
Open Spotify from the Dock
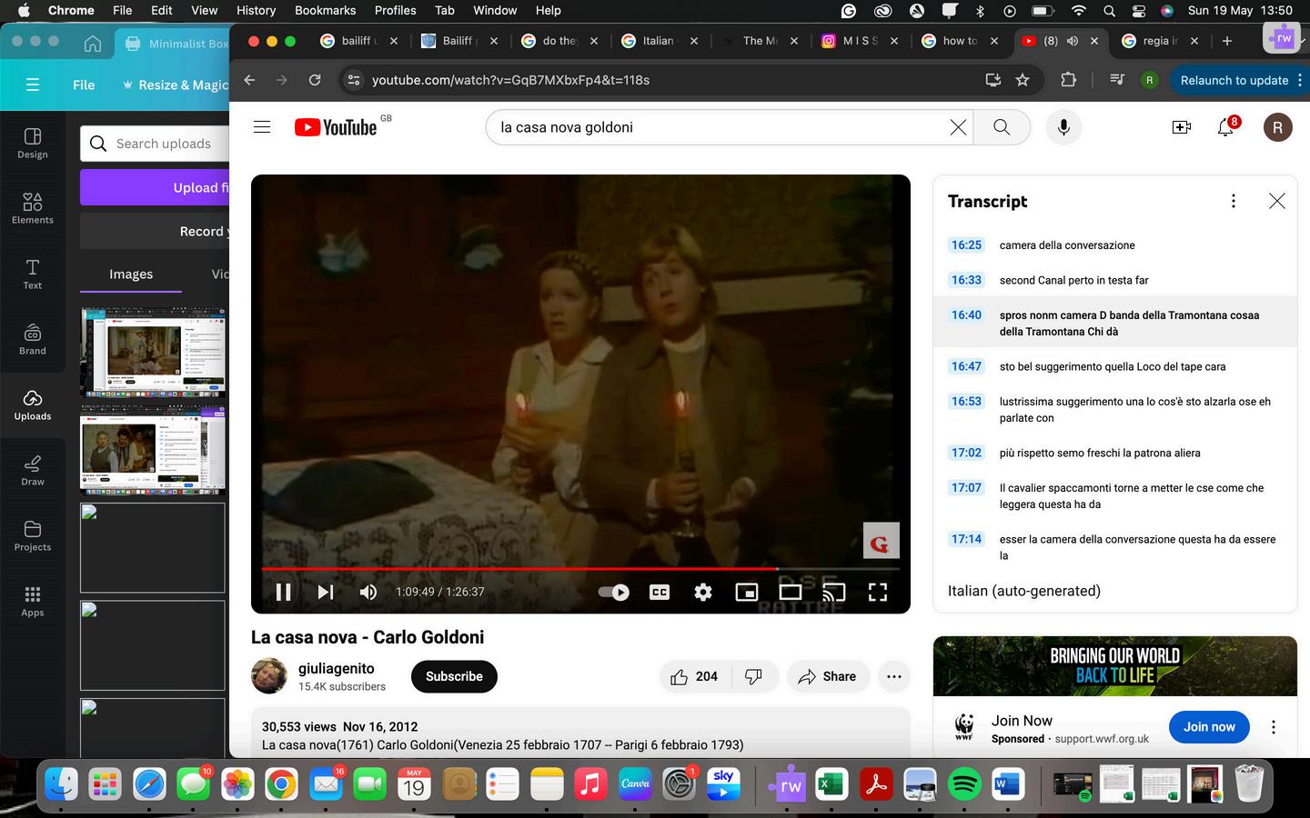(964, 783)
